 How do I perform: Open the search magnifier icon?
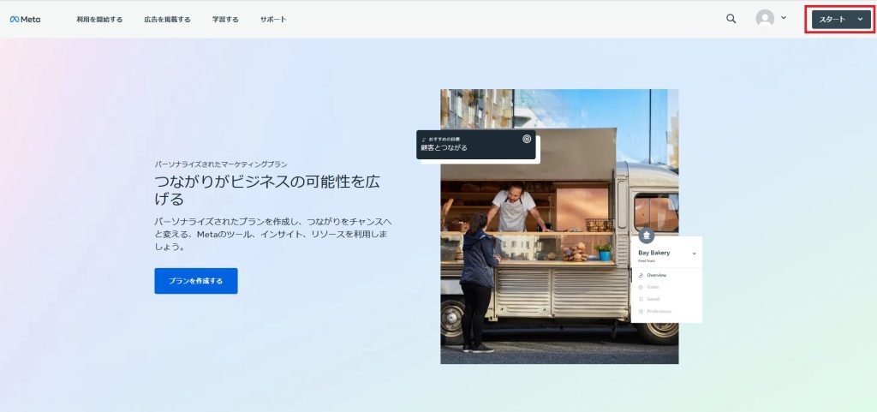click(x=731, y=19)
